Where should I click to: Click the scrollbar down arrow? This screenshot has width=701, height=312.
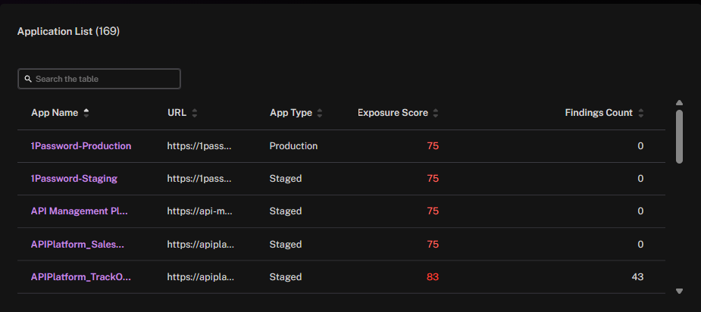(x=679, y=291)
